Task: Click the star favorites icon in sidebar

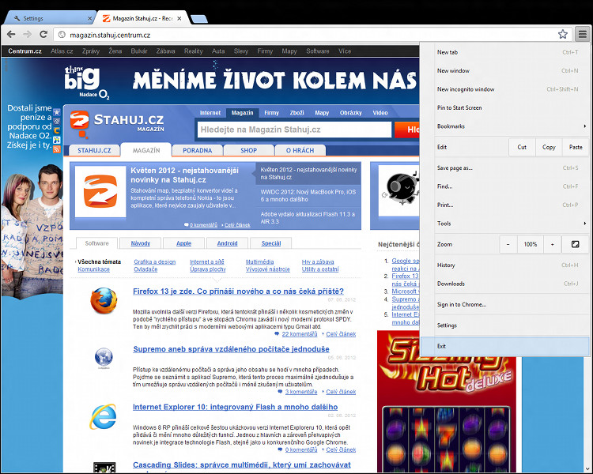Action: pyautogui.click(x=57, y=112)
